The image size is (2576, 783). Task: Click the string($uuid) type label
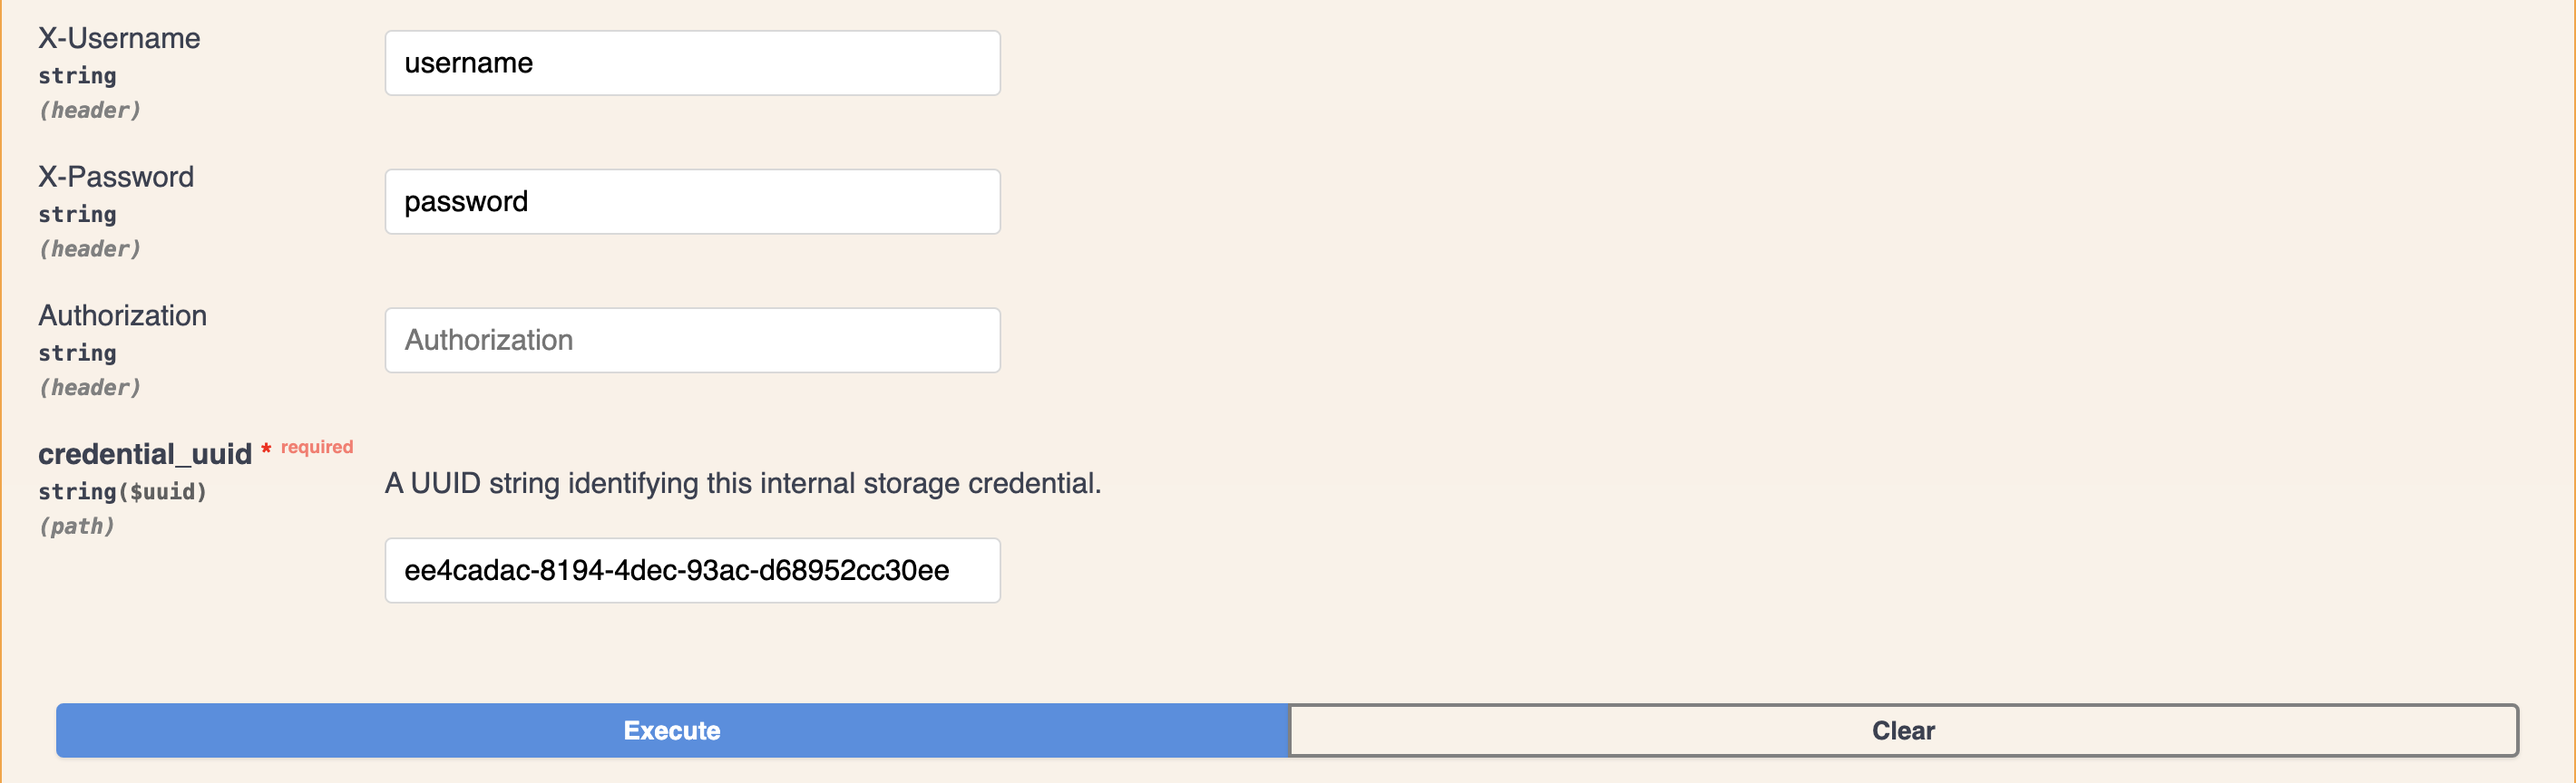click(x=122, y=491)
